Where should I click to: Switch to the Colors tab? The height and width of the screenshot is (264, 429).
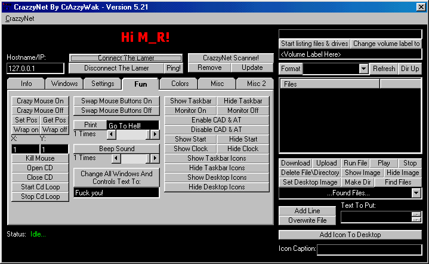(179, 84)
